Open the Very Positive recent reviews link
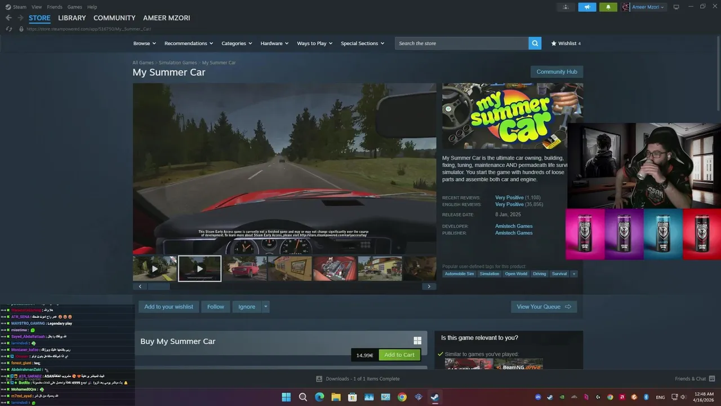The height and width of the screenshot is (406, 721). (x=509, y=198)
